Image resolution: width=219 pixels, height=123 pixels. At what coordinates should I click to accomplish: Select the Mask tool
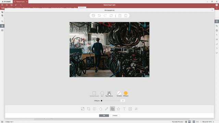pos(130,109)
